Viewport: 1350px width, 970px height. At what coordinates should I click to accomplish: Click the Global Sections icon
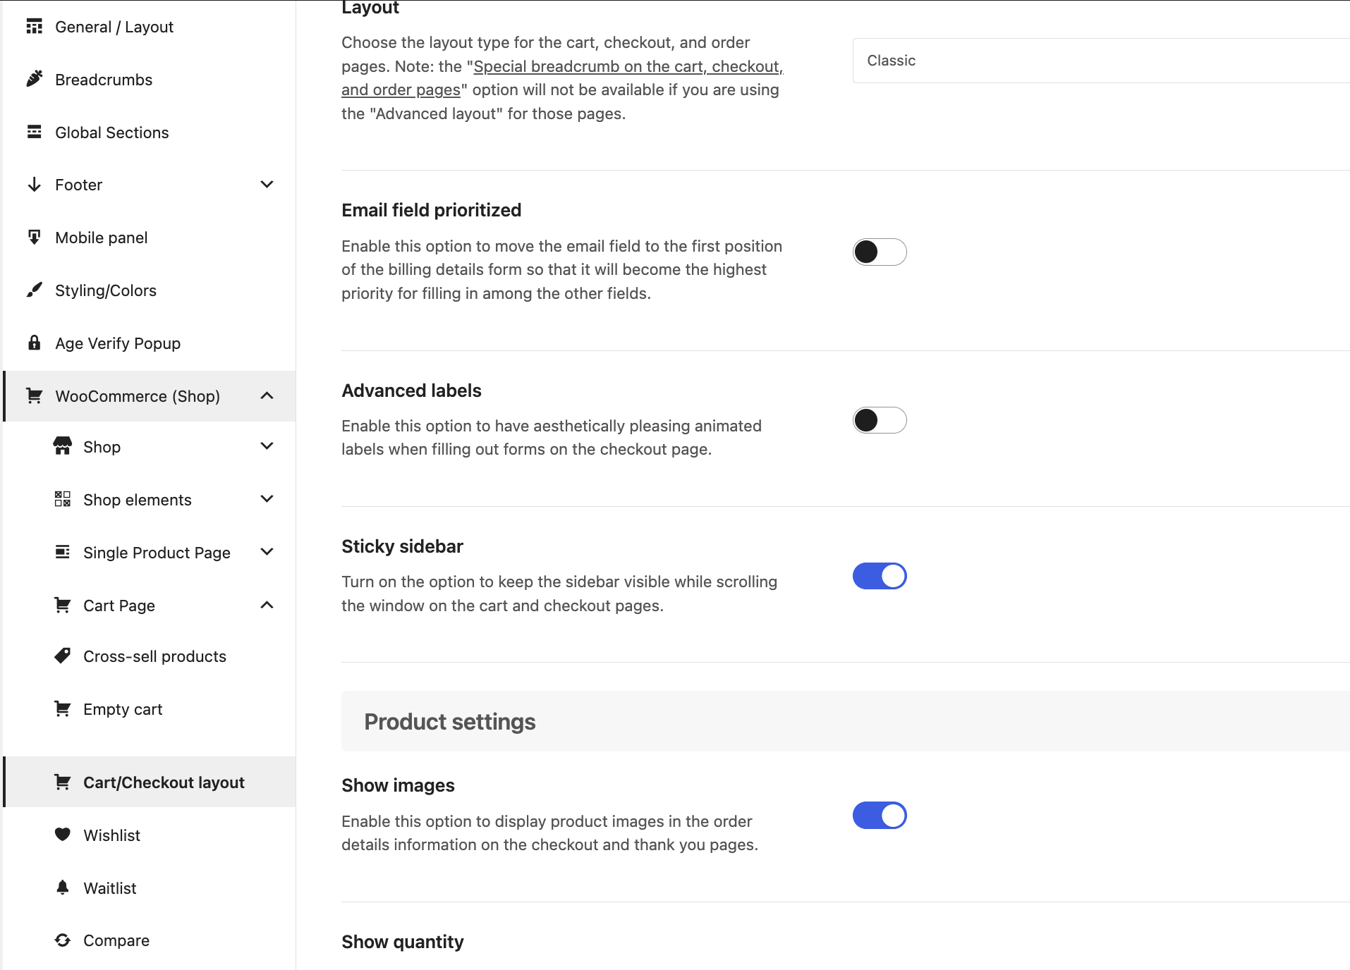(34, 132)
